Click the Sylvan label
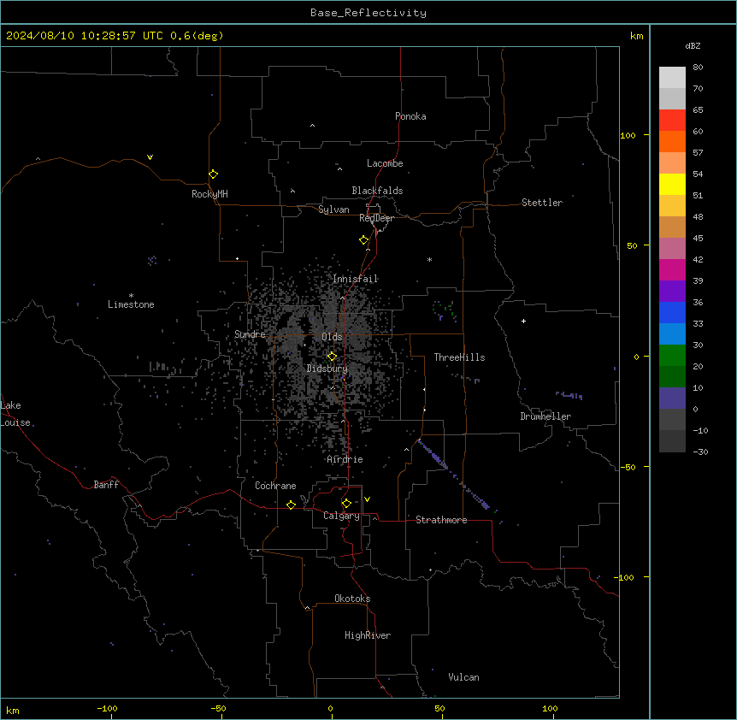737x720 pixels. [x=333, y=210]
